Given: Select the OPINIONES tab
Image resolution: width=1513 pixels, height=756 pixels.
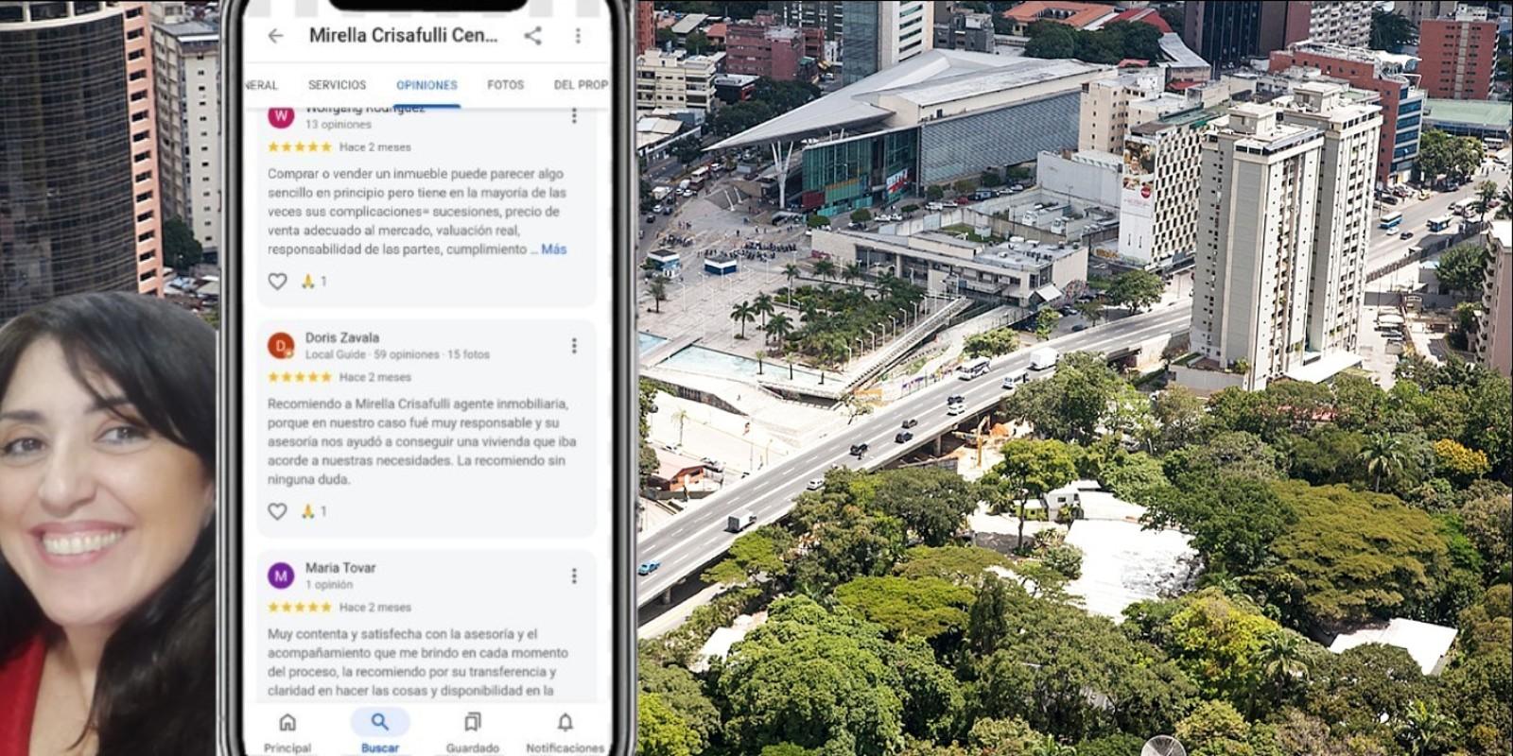Looking at the screenshot, I should tap(426, 85).
